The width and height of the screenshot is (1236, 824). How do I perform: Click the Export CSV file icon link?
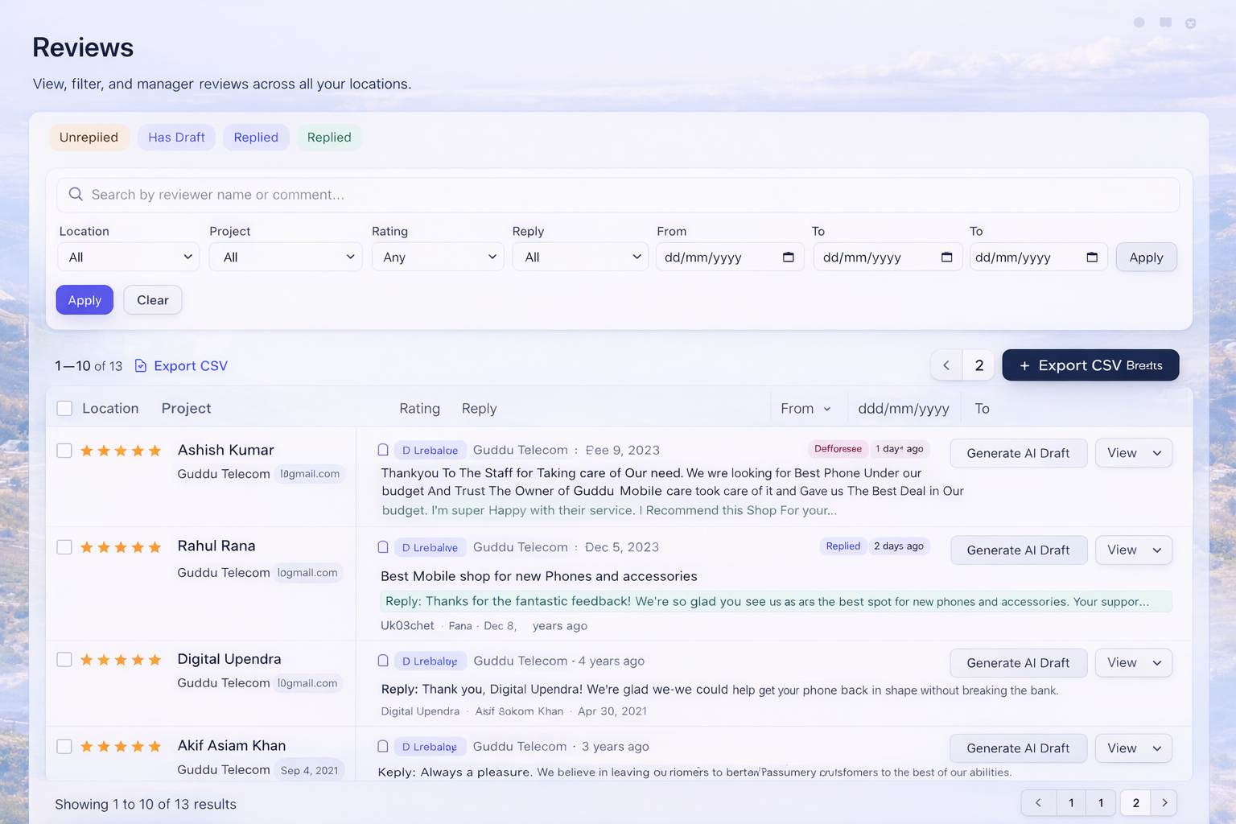pos(141,366)
